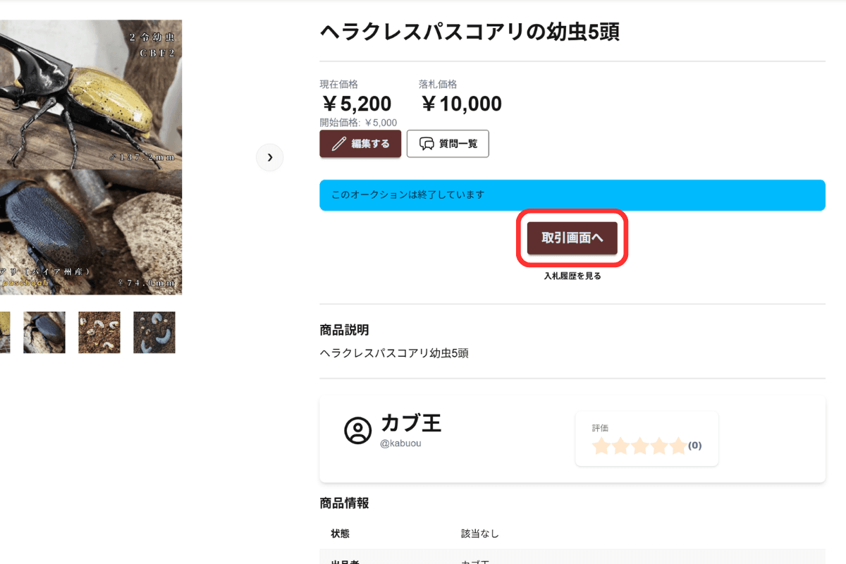Screen dimensions: 846x564
Task: Click the auction ended blue banner
Action: pyautogui.click(x=572, y=195)
